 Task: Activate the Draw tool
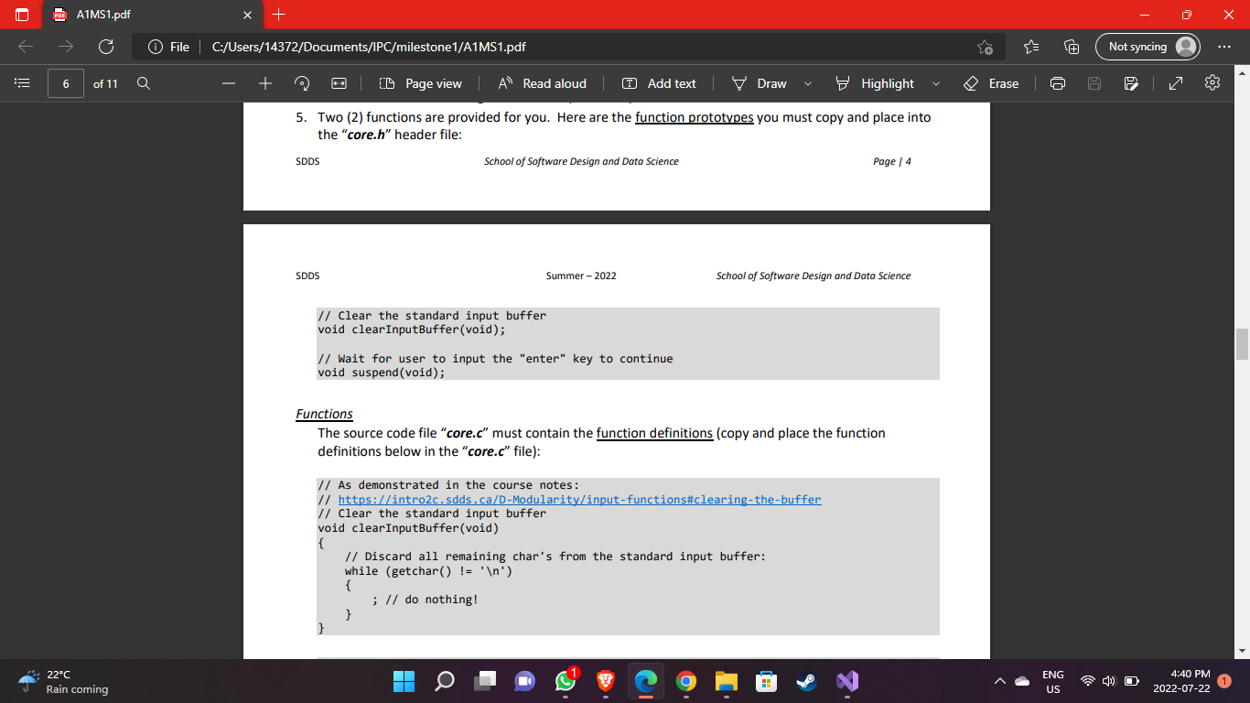click(760, 83)
